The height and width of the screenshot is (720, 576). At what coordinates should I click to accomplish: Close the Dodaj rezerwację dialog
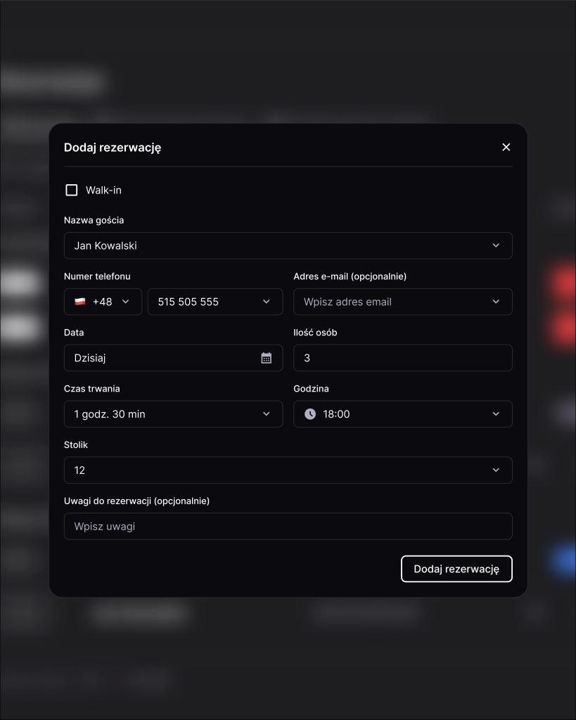click(506, 147)
